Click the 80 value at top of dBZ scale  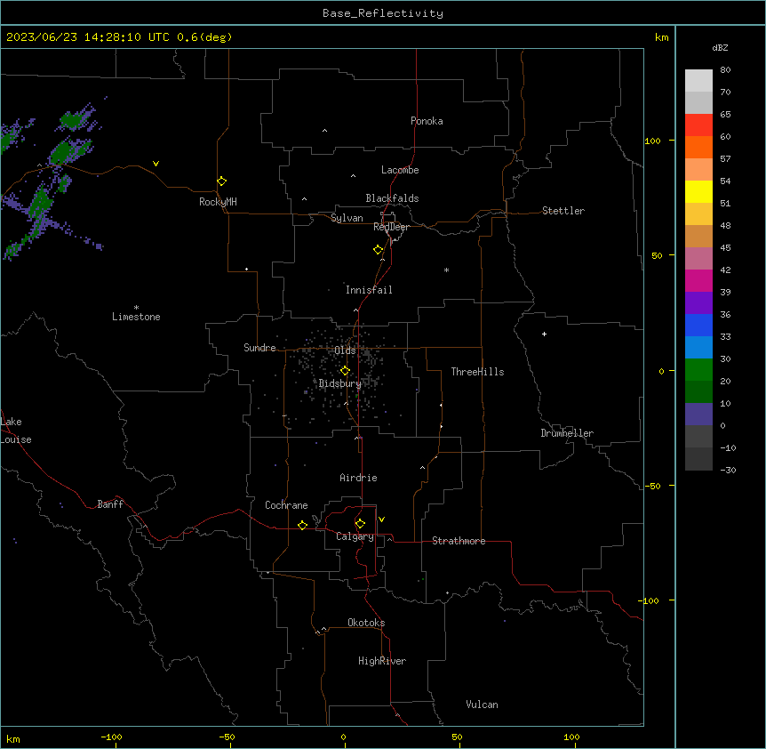click(x=725, y=70)
